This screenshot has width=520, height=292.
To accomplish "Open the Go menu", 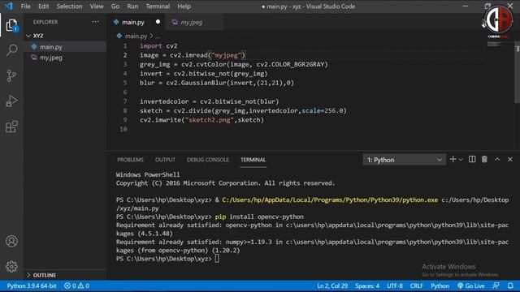I will point(115,6).
